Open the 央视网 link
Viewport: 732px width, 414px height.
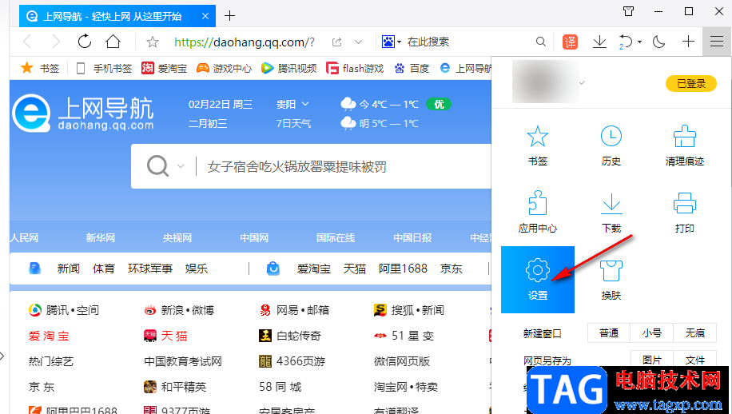(x=177, y=237)
